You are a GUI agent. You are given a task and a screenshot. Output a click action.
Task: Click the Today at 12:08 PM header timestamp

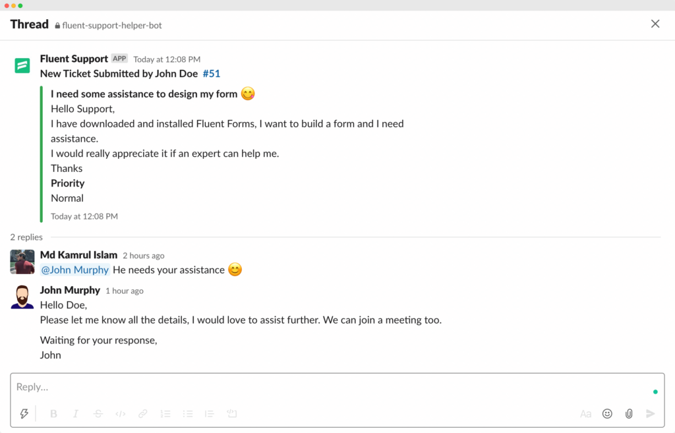pyautogui.click(x=167, y=59)
